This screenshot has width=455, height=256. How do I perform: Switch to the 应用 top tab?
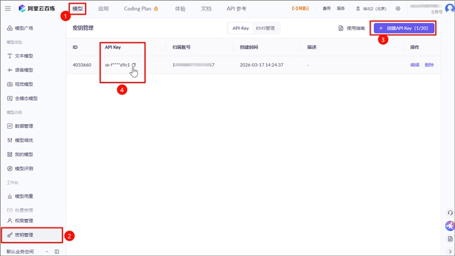click(103, 8)
